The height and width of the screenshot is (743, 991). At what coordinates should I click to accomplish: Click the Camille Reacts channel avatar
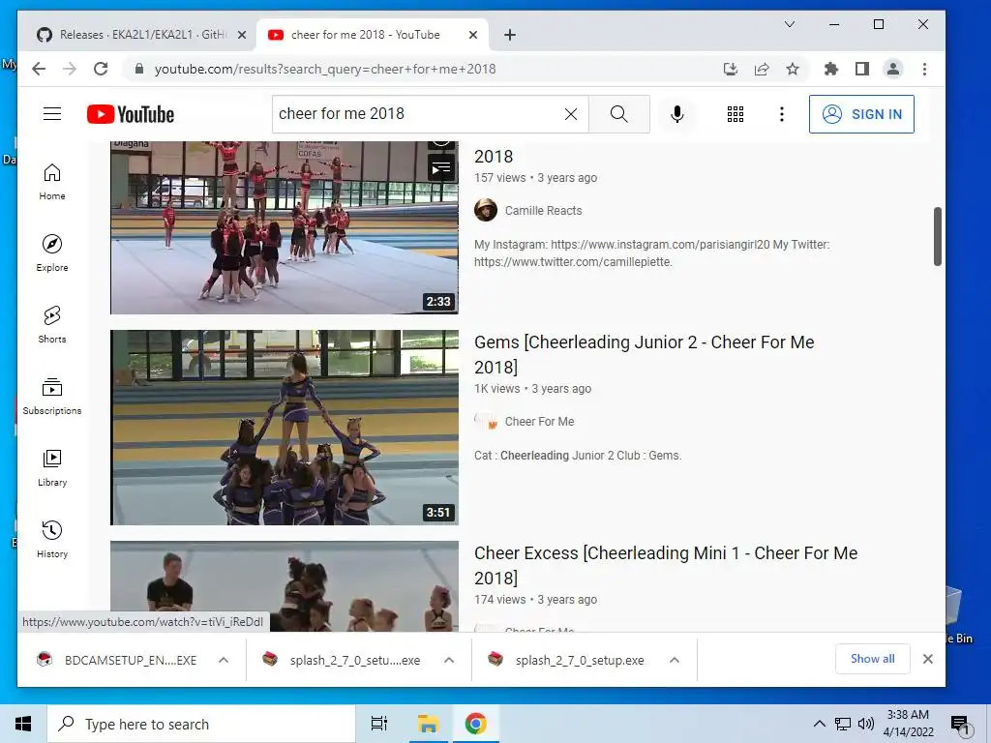click(486, 210)
